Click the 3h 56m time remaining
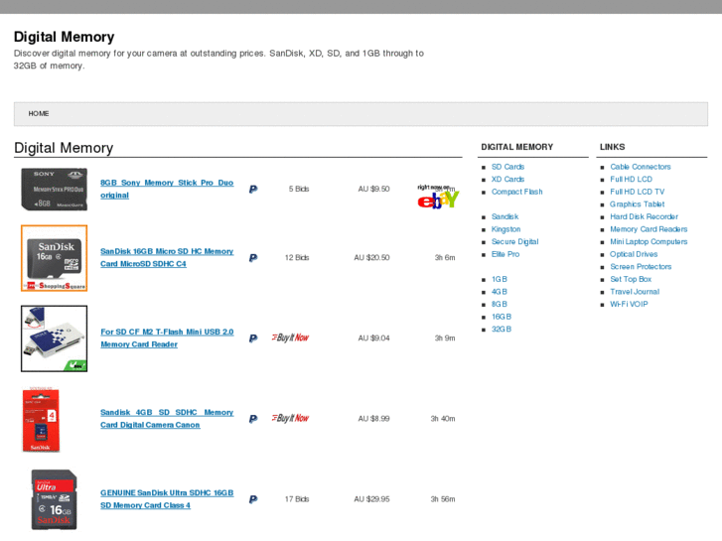 (443, 499)
